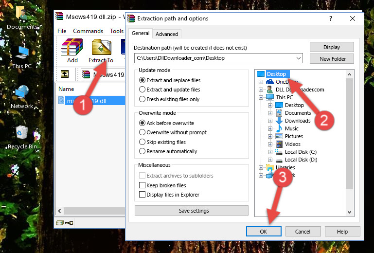Select Overwrite without prompt option

point(142,132)
